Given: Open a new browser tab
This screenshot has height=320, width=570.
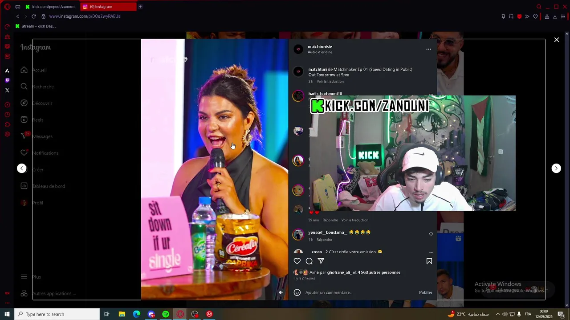Looking at the screenshot, I should pyautogui.click(x=140, y=7).
